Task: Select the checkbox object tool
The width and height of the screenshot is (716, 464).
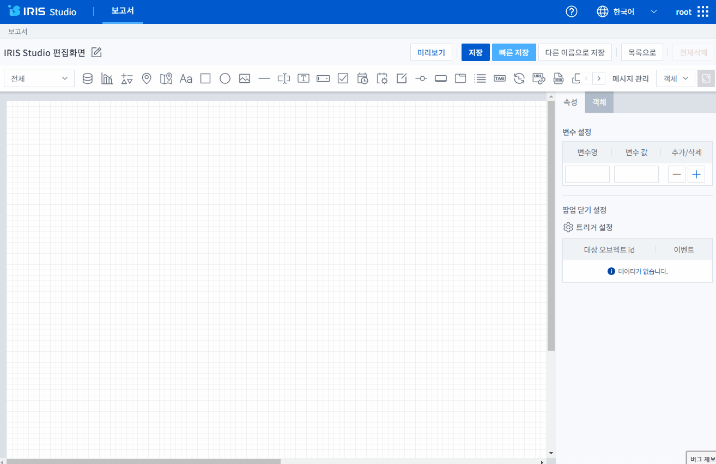Action: (343, 78)
